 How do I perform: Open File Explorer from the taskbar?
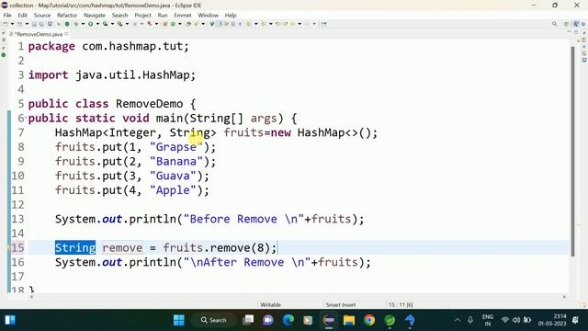point(349,320)
